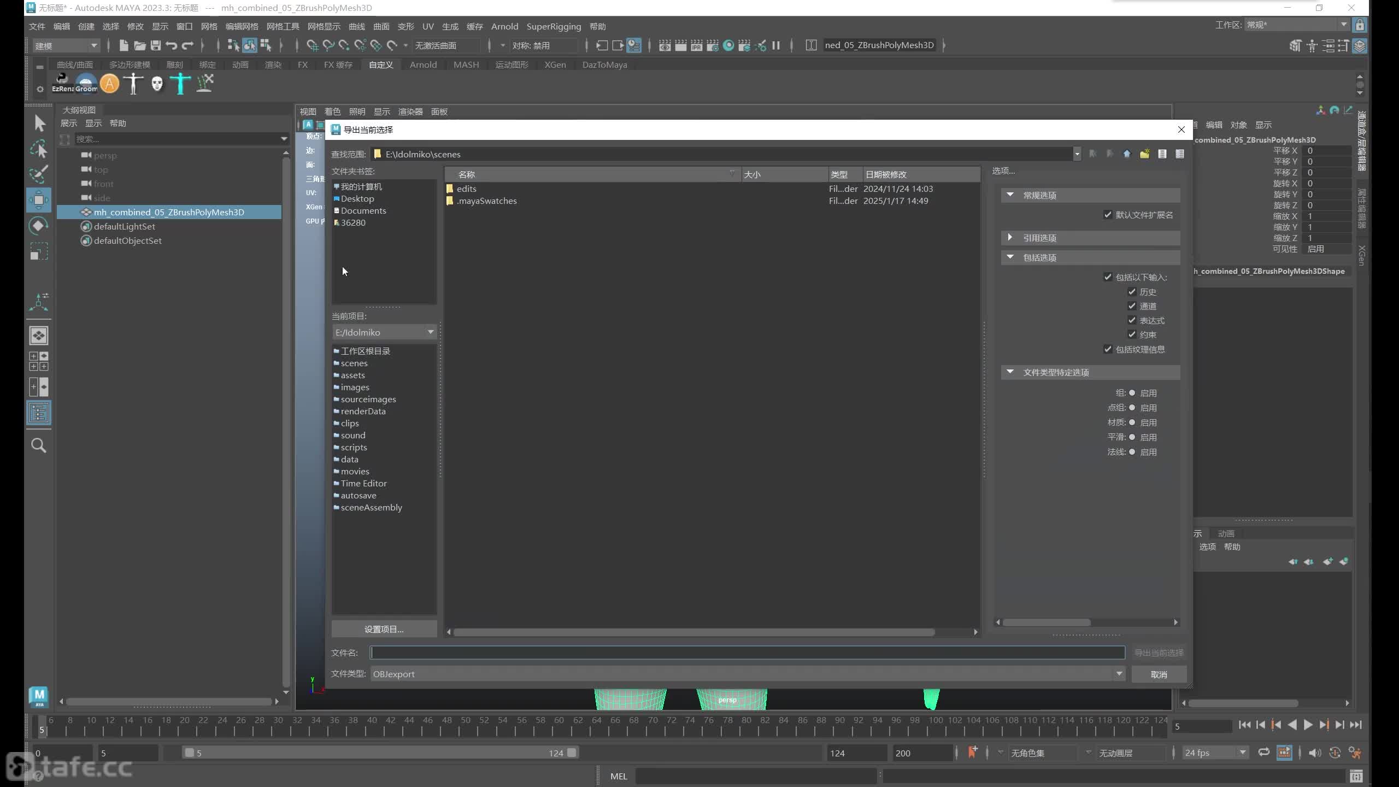The height and width of the screenshot is (787, 1399).
Task: Click the playback range slider bar
Action: tap(380, 753)
